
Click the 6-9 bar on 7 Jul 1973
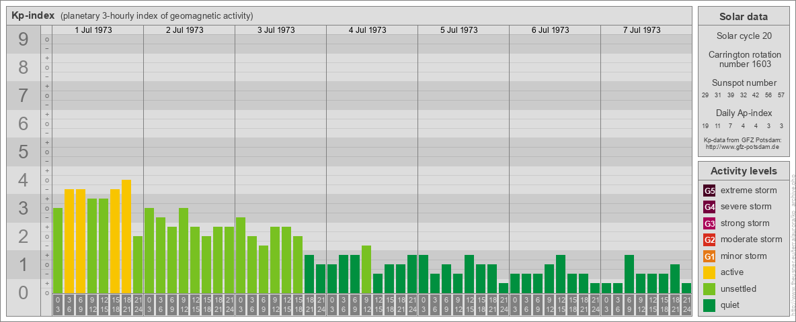coord(629,274)
